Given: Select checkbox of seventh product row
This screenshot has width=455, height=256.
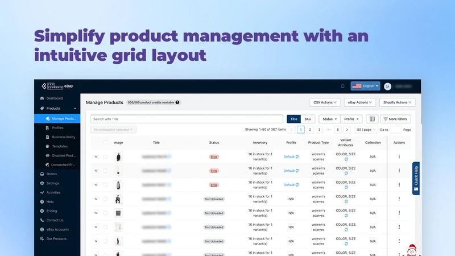Looking at the screenshot, I should [x=105, y=241].
